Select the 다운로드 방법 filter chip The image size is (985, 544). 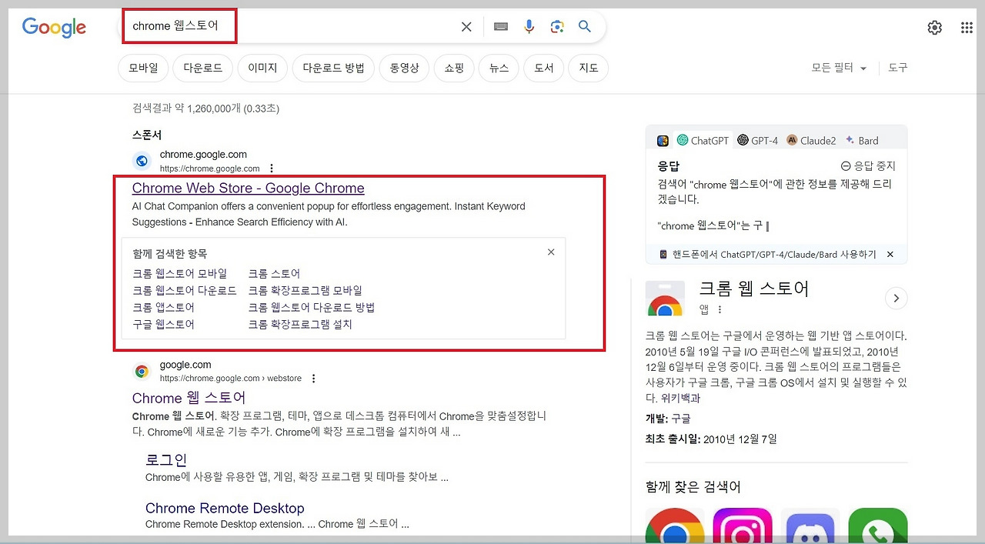coord(333,68)
